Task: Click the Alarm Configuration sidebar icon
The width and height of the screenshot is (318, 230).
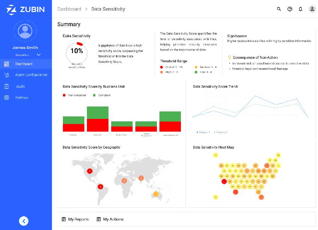Action: pyautogui.click(x=6, y=75)
